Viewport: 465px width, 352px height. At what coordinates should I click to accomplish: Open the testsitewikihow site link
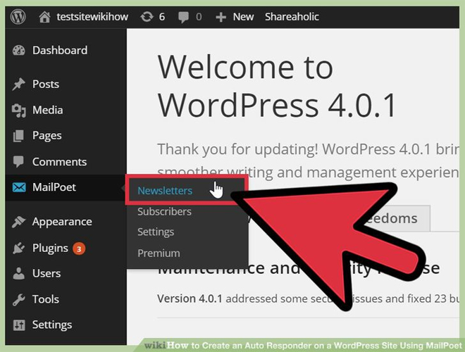coord(92,17)
